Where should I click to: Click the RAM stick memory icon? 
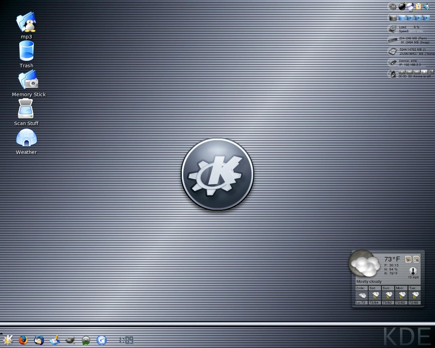tap(393, 40)
